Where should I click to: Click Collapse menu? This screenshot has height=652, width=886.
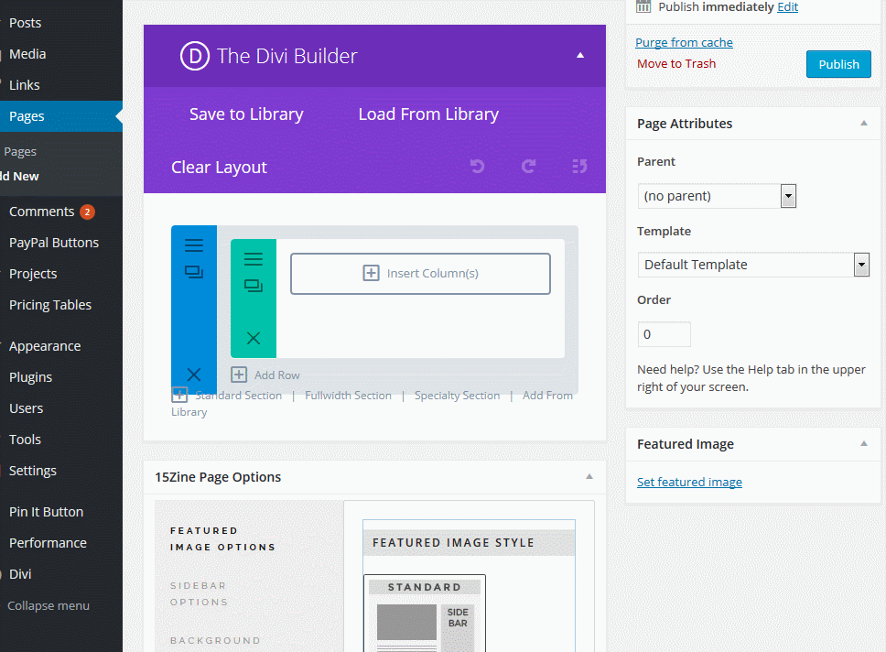coord(48,605)
